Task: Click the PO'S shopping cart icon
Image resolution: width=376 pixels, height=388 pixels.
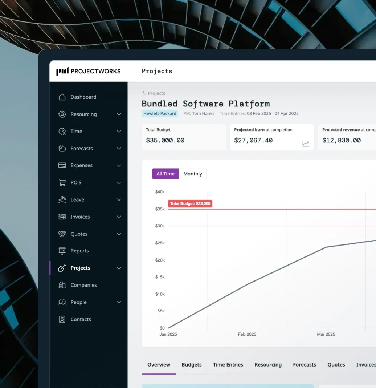Action: point(63,182)
